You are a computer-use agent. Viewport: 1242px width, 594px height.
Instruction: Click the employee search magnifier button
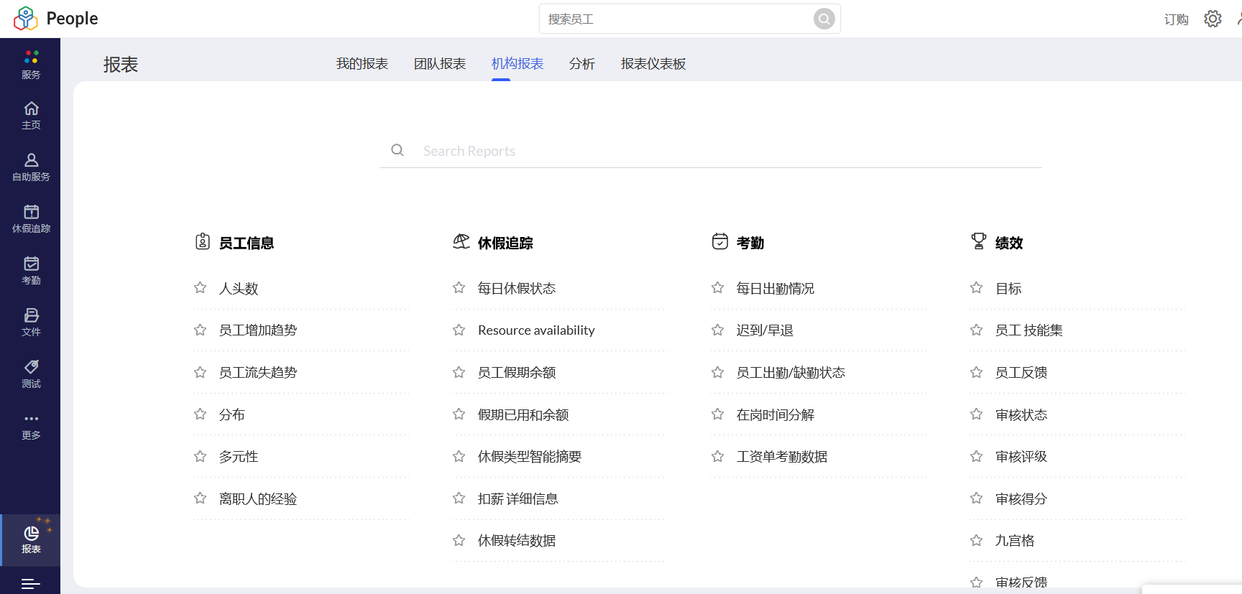[824, 19]
